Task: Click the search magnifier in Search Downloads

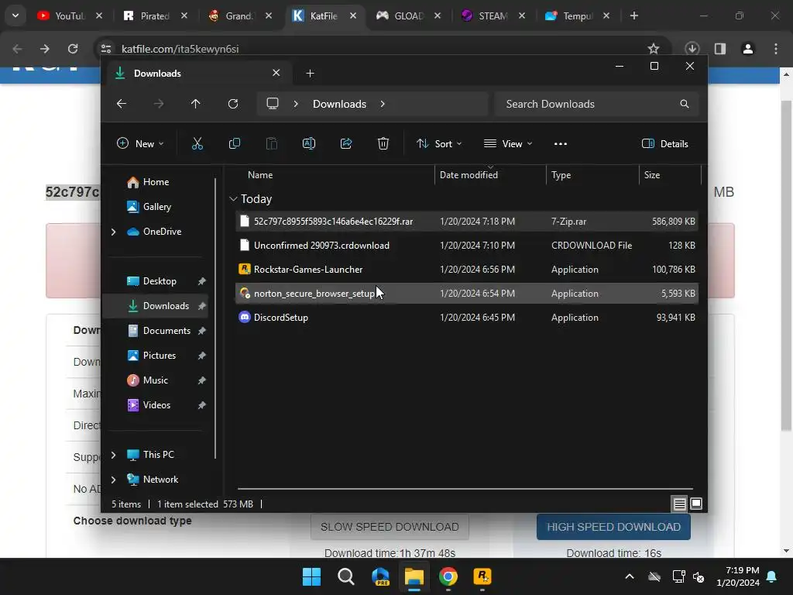Action: 685,104
